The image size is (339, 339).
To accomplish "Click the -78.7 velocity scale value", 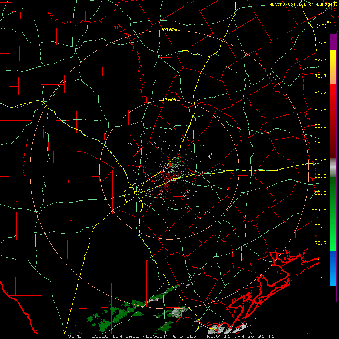I will (x=319, y=243).
